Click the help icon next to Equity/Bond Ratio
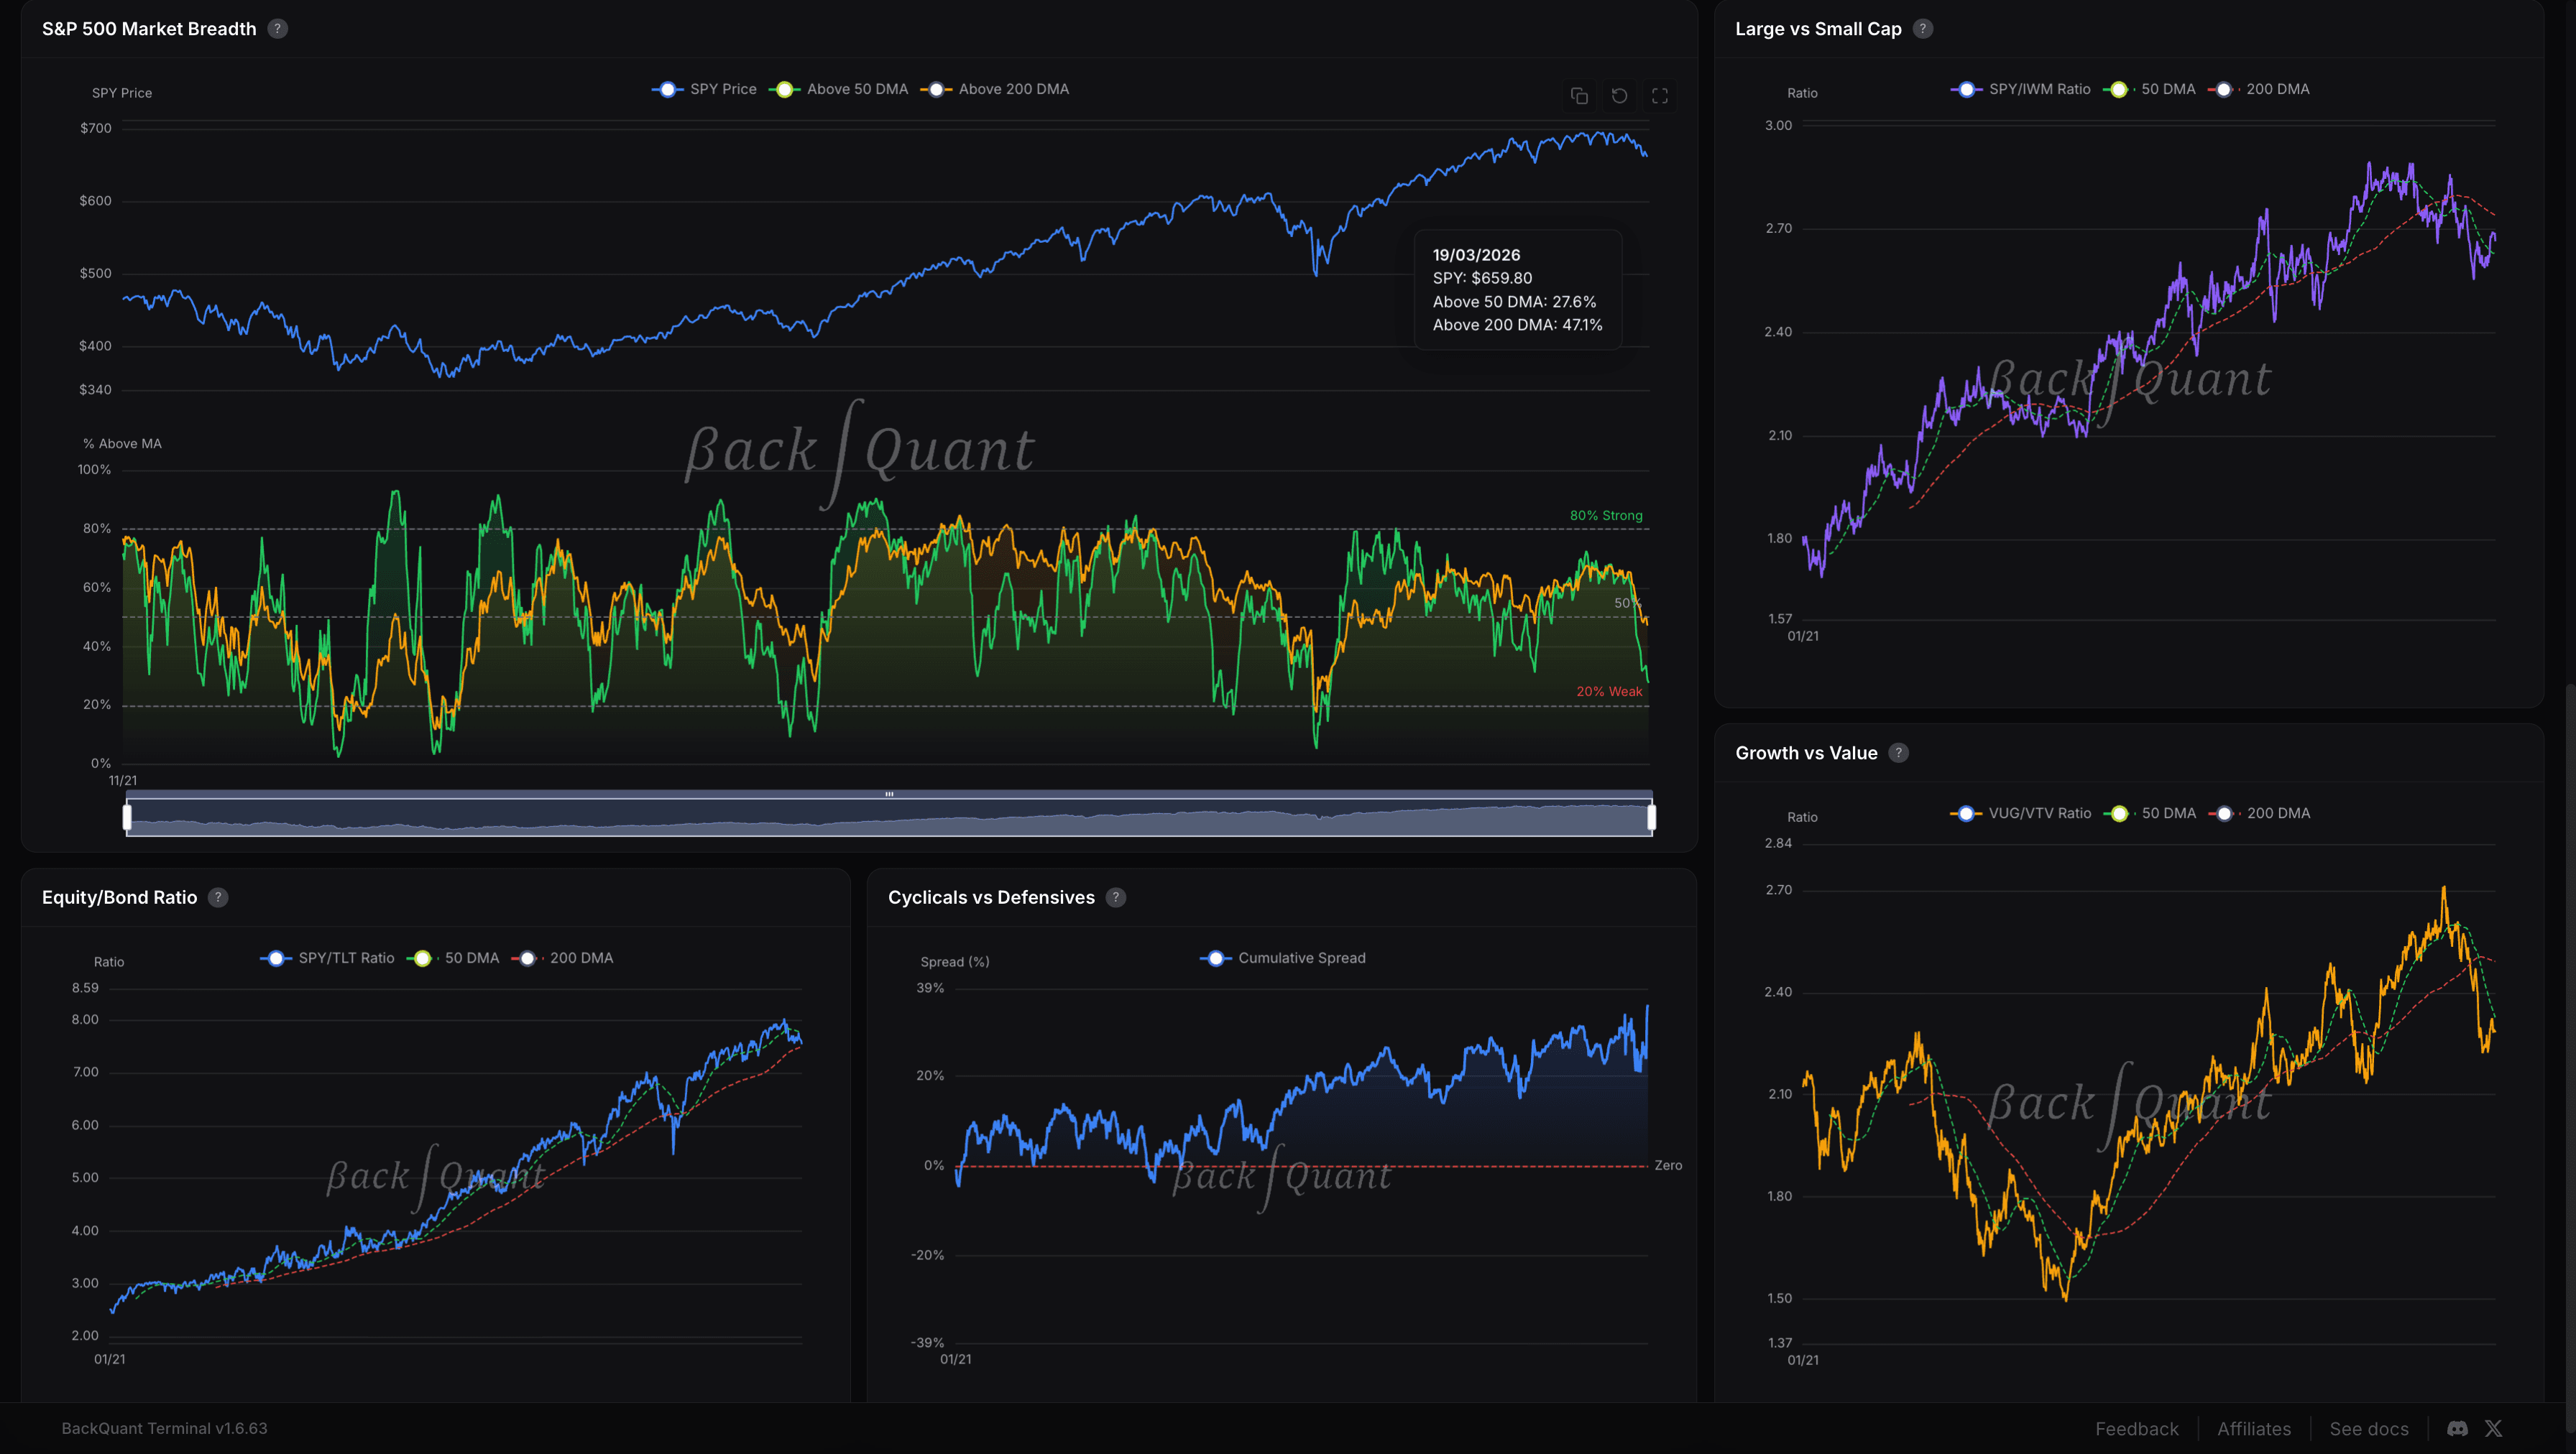The height and width of the screenshot is (1454, 2576). [x=218, y=897]
